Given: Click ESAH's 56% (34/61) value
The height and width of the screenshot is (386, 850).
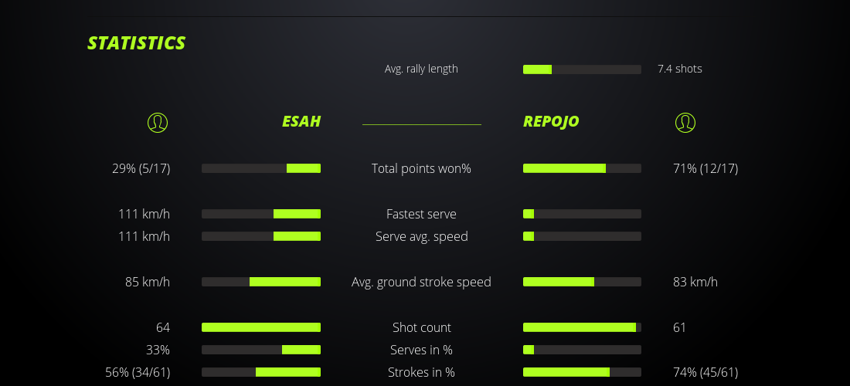Looking at the screenshot, I should click(x=138, y=372).
